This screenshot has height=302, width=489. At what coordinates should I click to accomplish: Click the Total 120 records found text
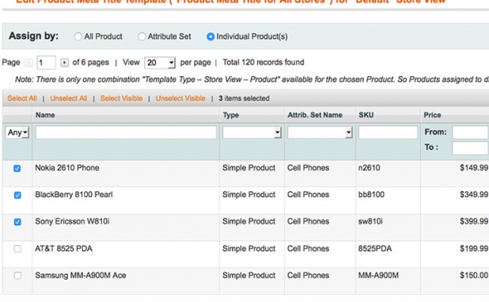point(263,63)
